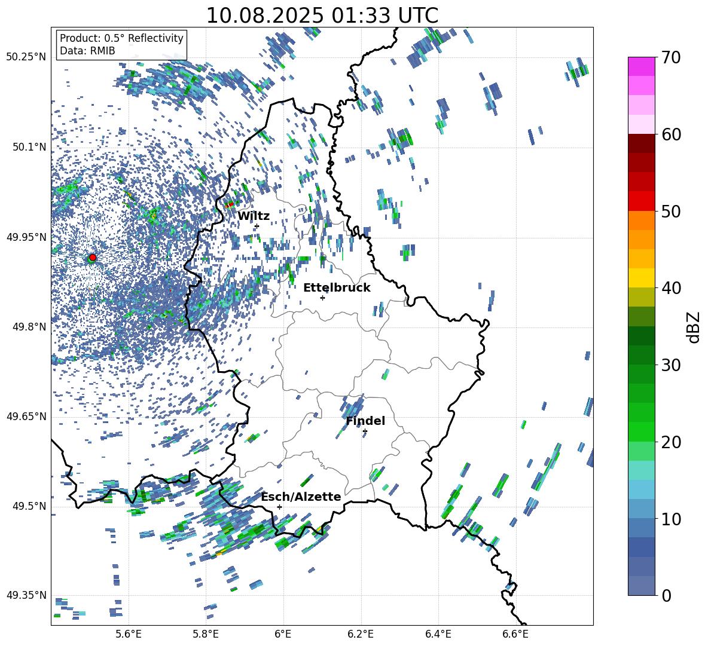Click the Esch/Alzette city label
Image resolution: width=708 pixels, height=646 pixels.
click(301, 497)
